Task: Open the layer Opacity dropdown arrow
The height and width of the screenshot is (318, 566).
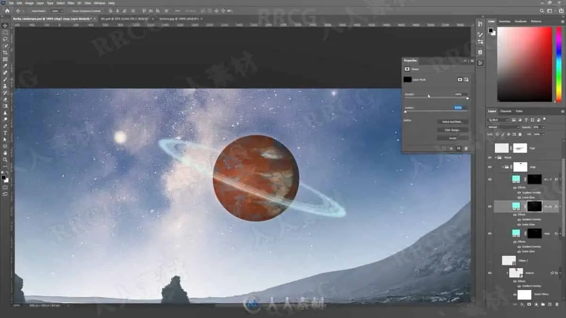Action: point(543,127)
